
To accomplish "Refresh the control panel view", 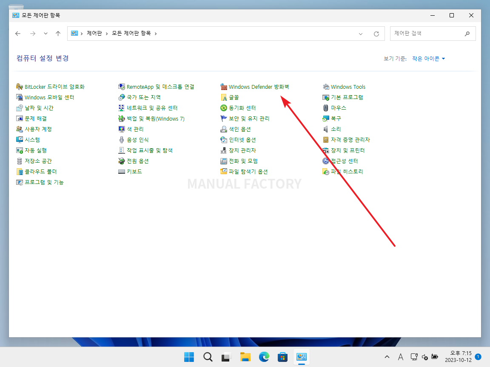I will [x=376, y=34].
